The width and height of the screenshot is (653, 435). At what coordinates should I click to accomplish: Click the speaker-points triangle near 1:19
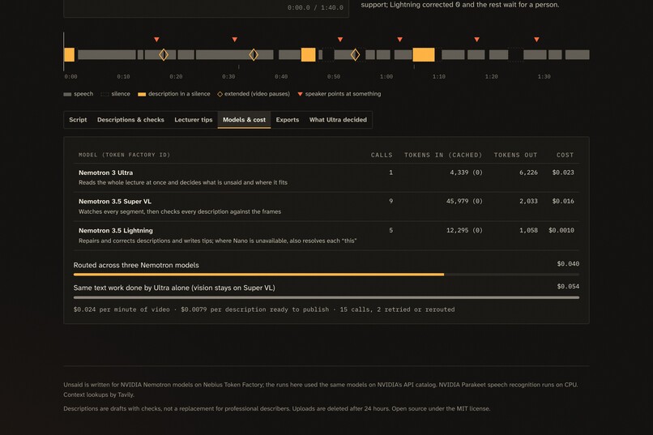pyautogui.click(x=477, y=40)
